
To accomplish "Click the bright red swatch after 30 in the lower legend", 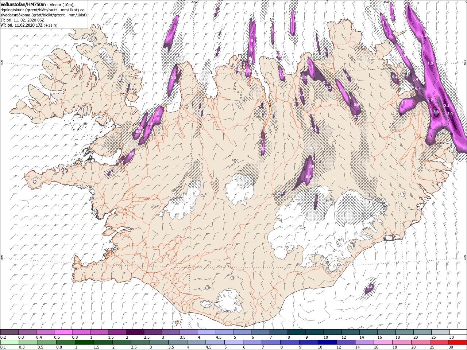I will tap(458, 342).
